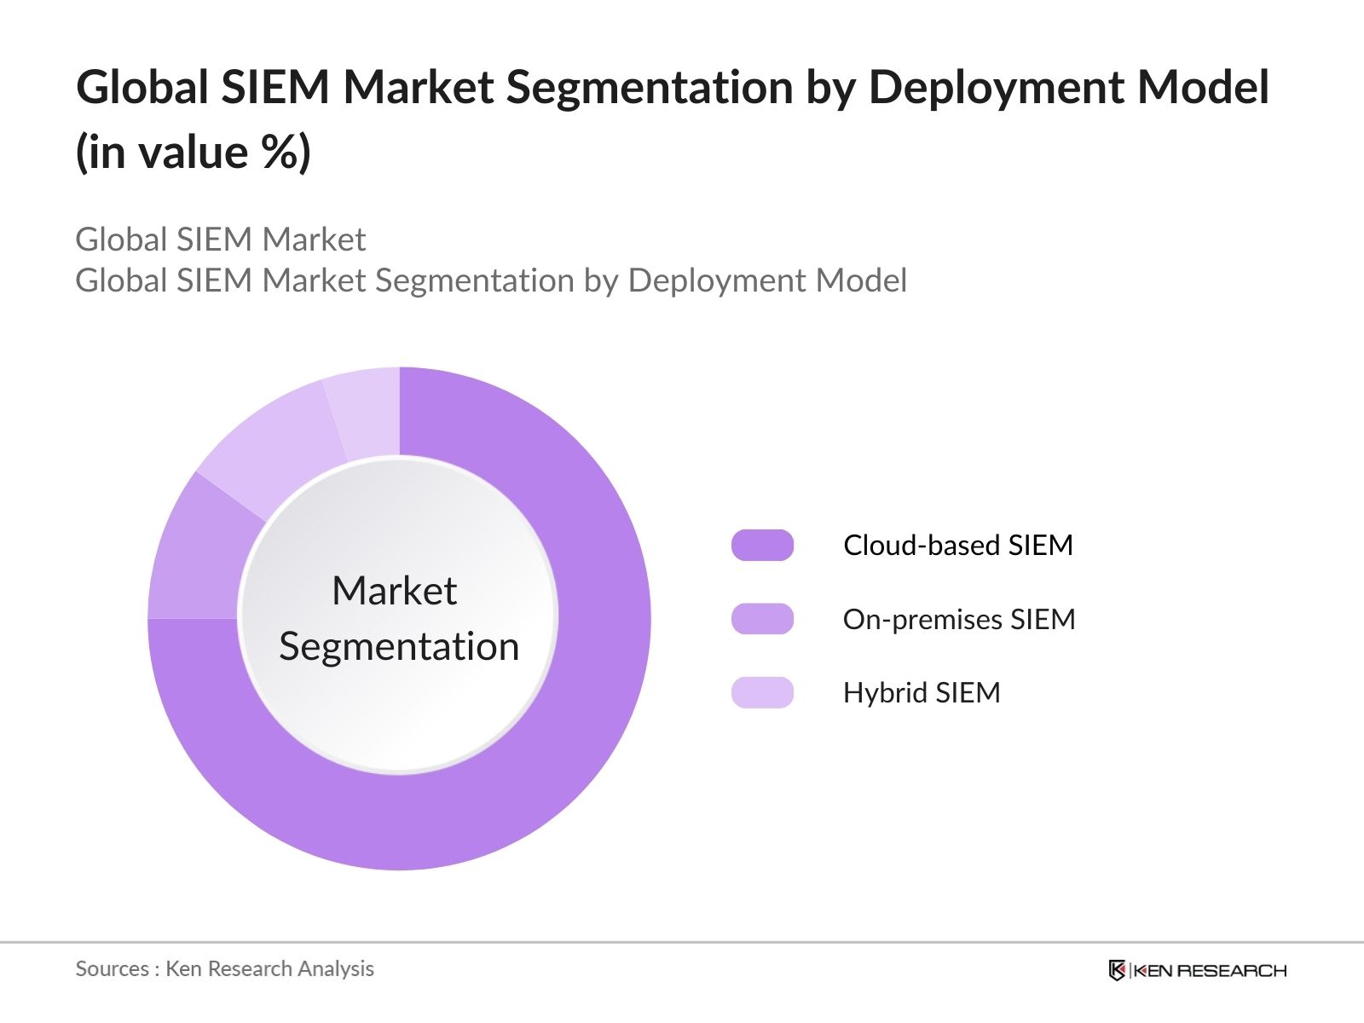This screenshot has width=1364, height=1023.
Task: Click the KEN RESEARCH wordmark text
Action: point(1210,970)
